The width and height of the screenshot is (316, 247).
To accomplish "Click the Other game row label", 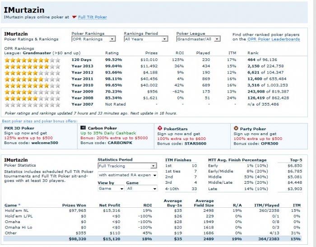I will pyautogui.click(x=11, y=233).
